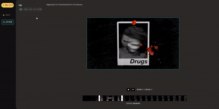Click the play button

[x=133, y=90]
